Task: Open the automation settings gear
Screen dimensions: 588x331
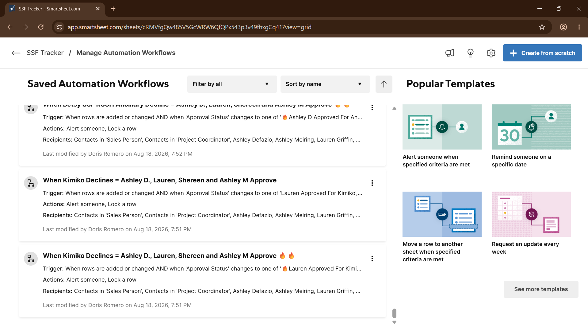Action: tap(491, 53)
